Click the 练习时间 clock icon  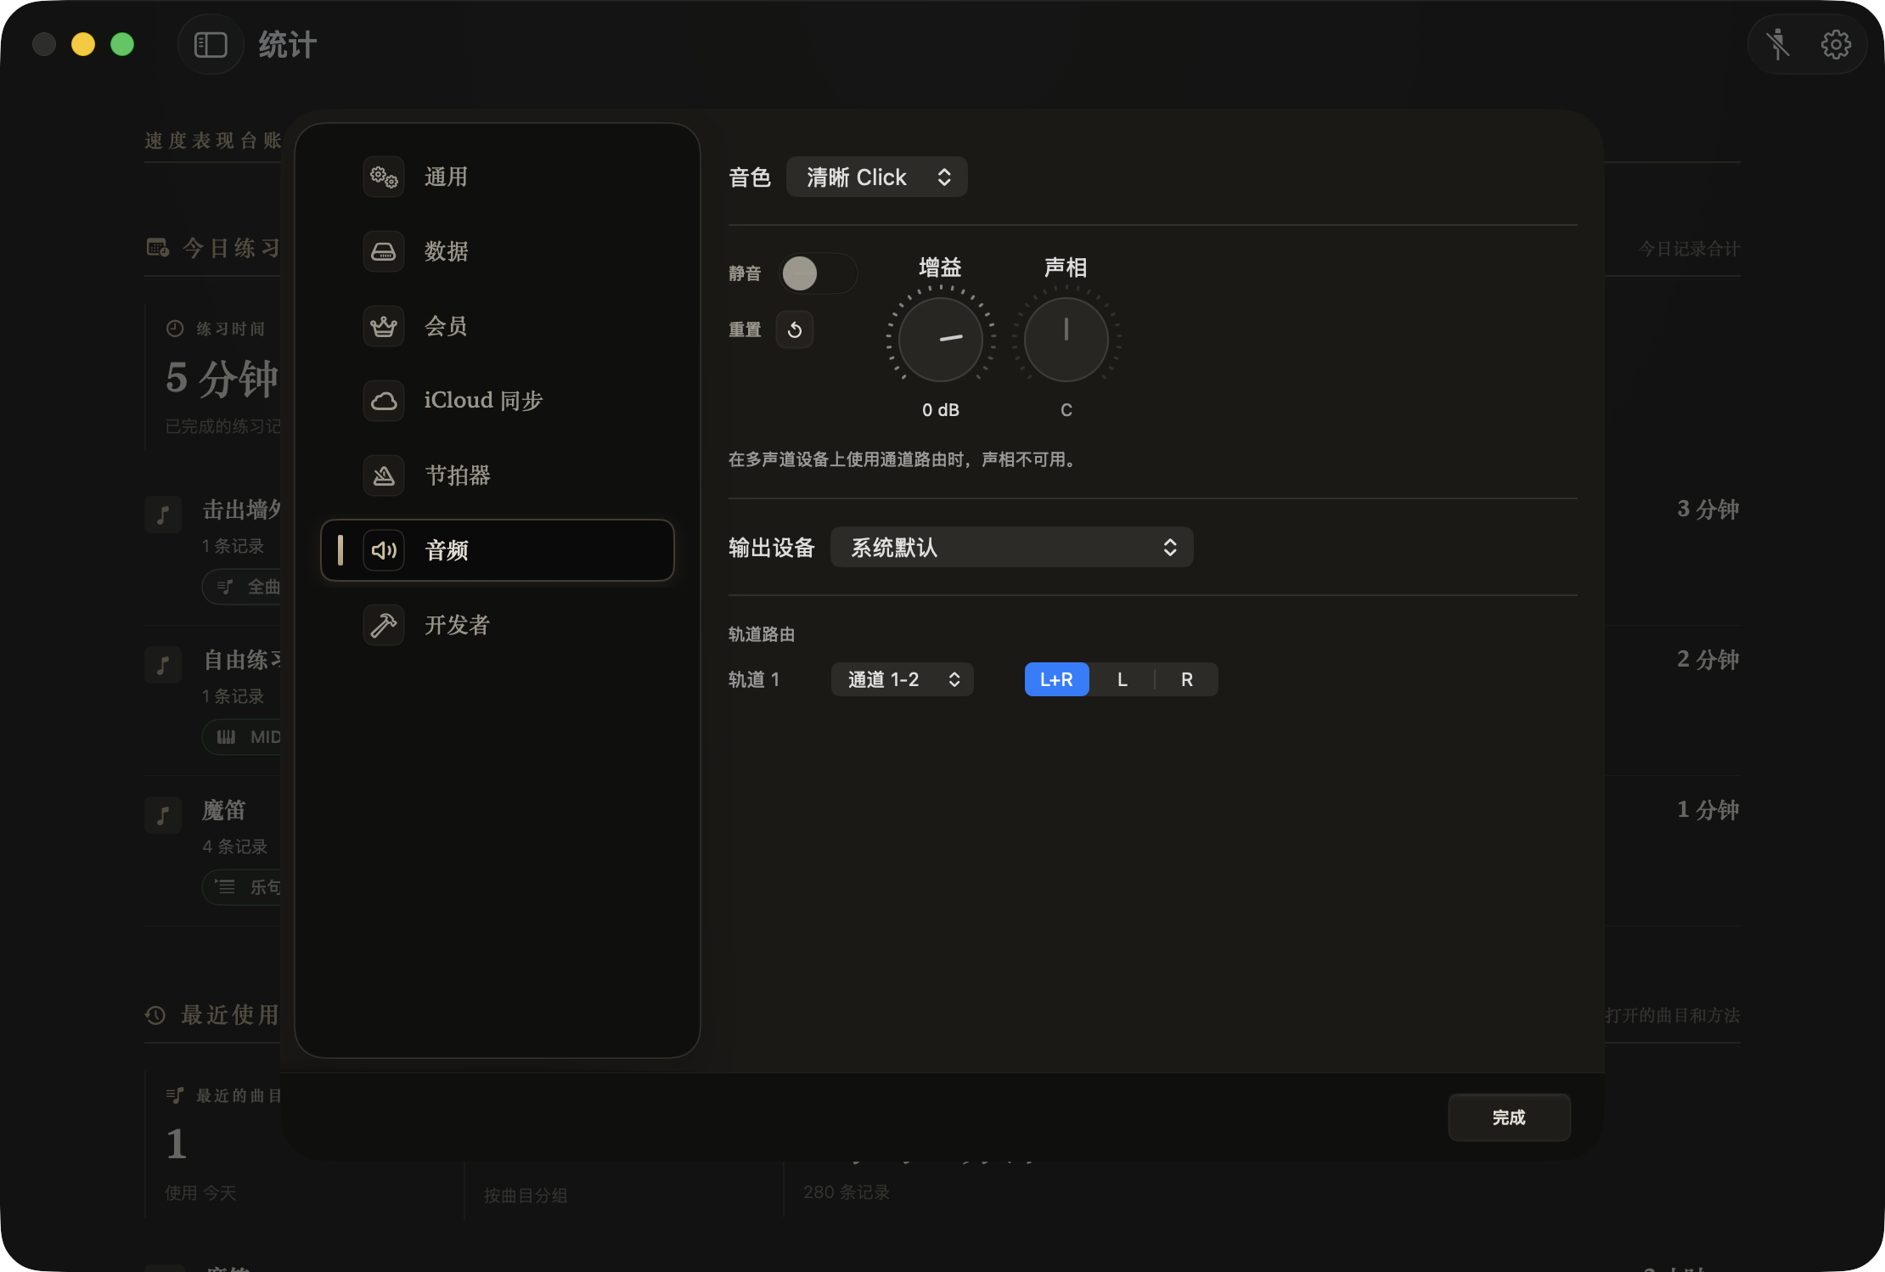pos(175,329)
